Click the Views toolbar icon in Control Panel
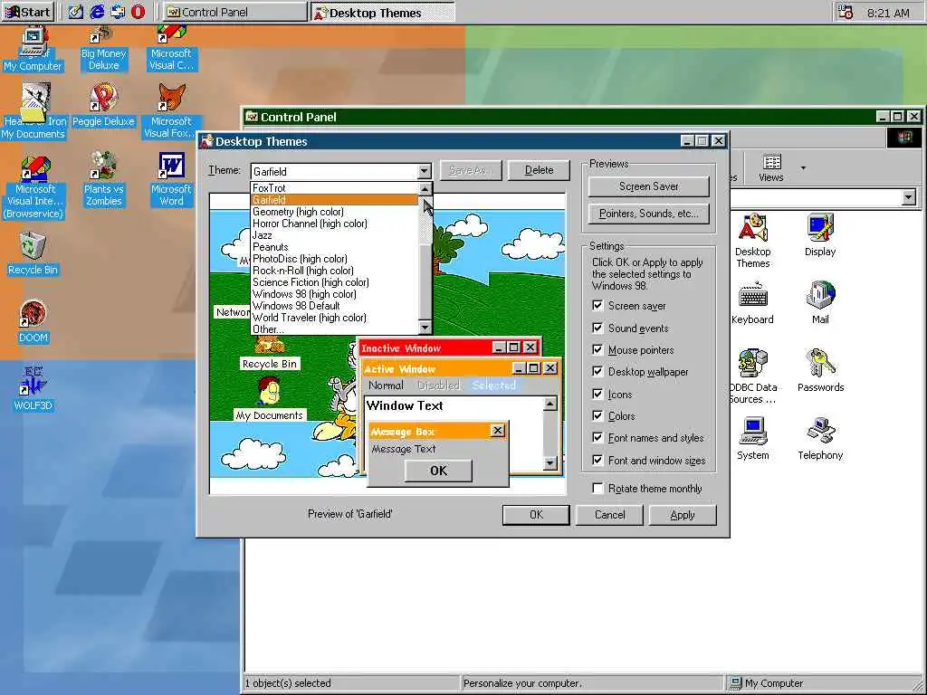This screenshot has width=927, height=695. point(771,167)
